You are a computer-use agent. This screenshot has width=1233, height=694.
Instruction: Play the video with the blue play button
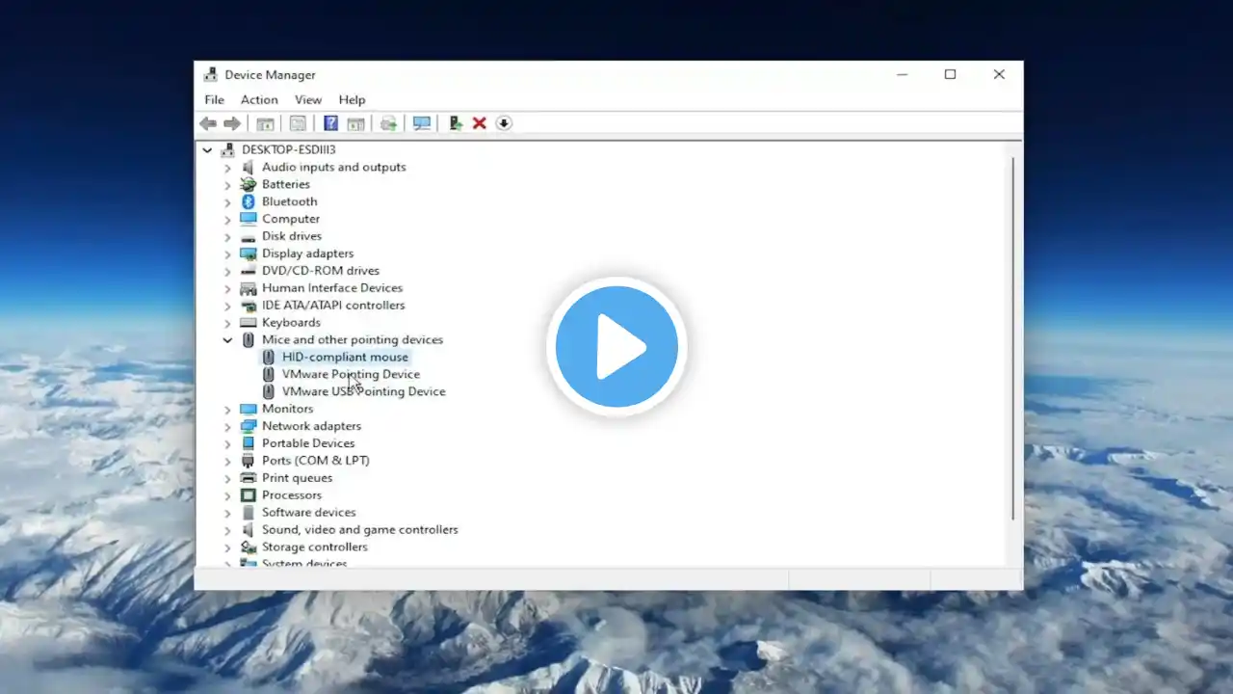pyautogui.click(x=616, y=347)
